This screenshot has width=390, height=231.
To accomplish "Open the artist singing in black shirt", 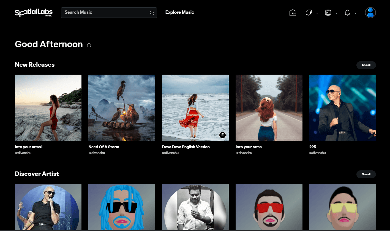I will (x=48, y=207).
